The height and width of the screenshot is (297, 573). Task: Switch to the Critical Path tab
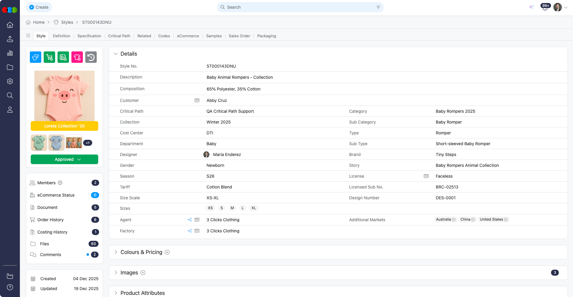coord(119,36)
